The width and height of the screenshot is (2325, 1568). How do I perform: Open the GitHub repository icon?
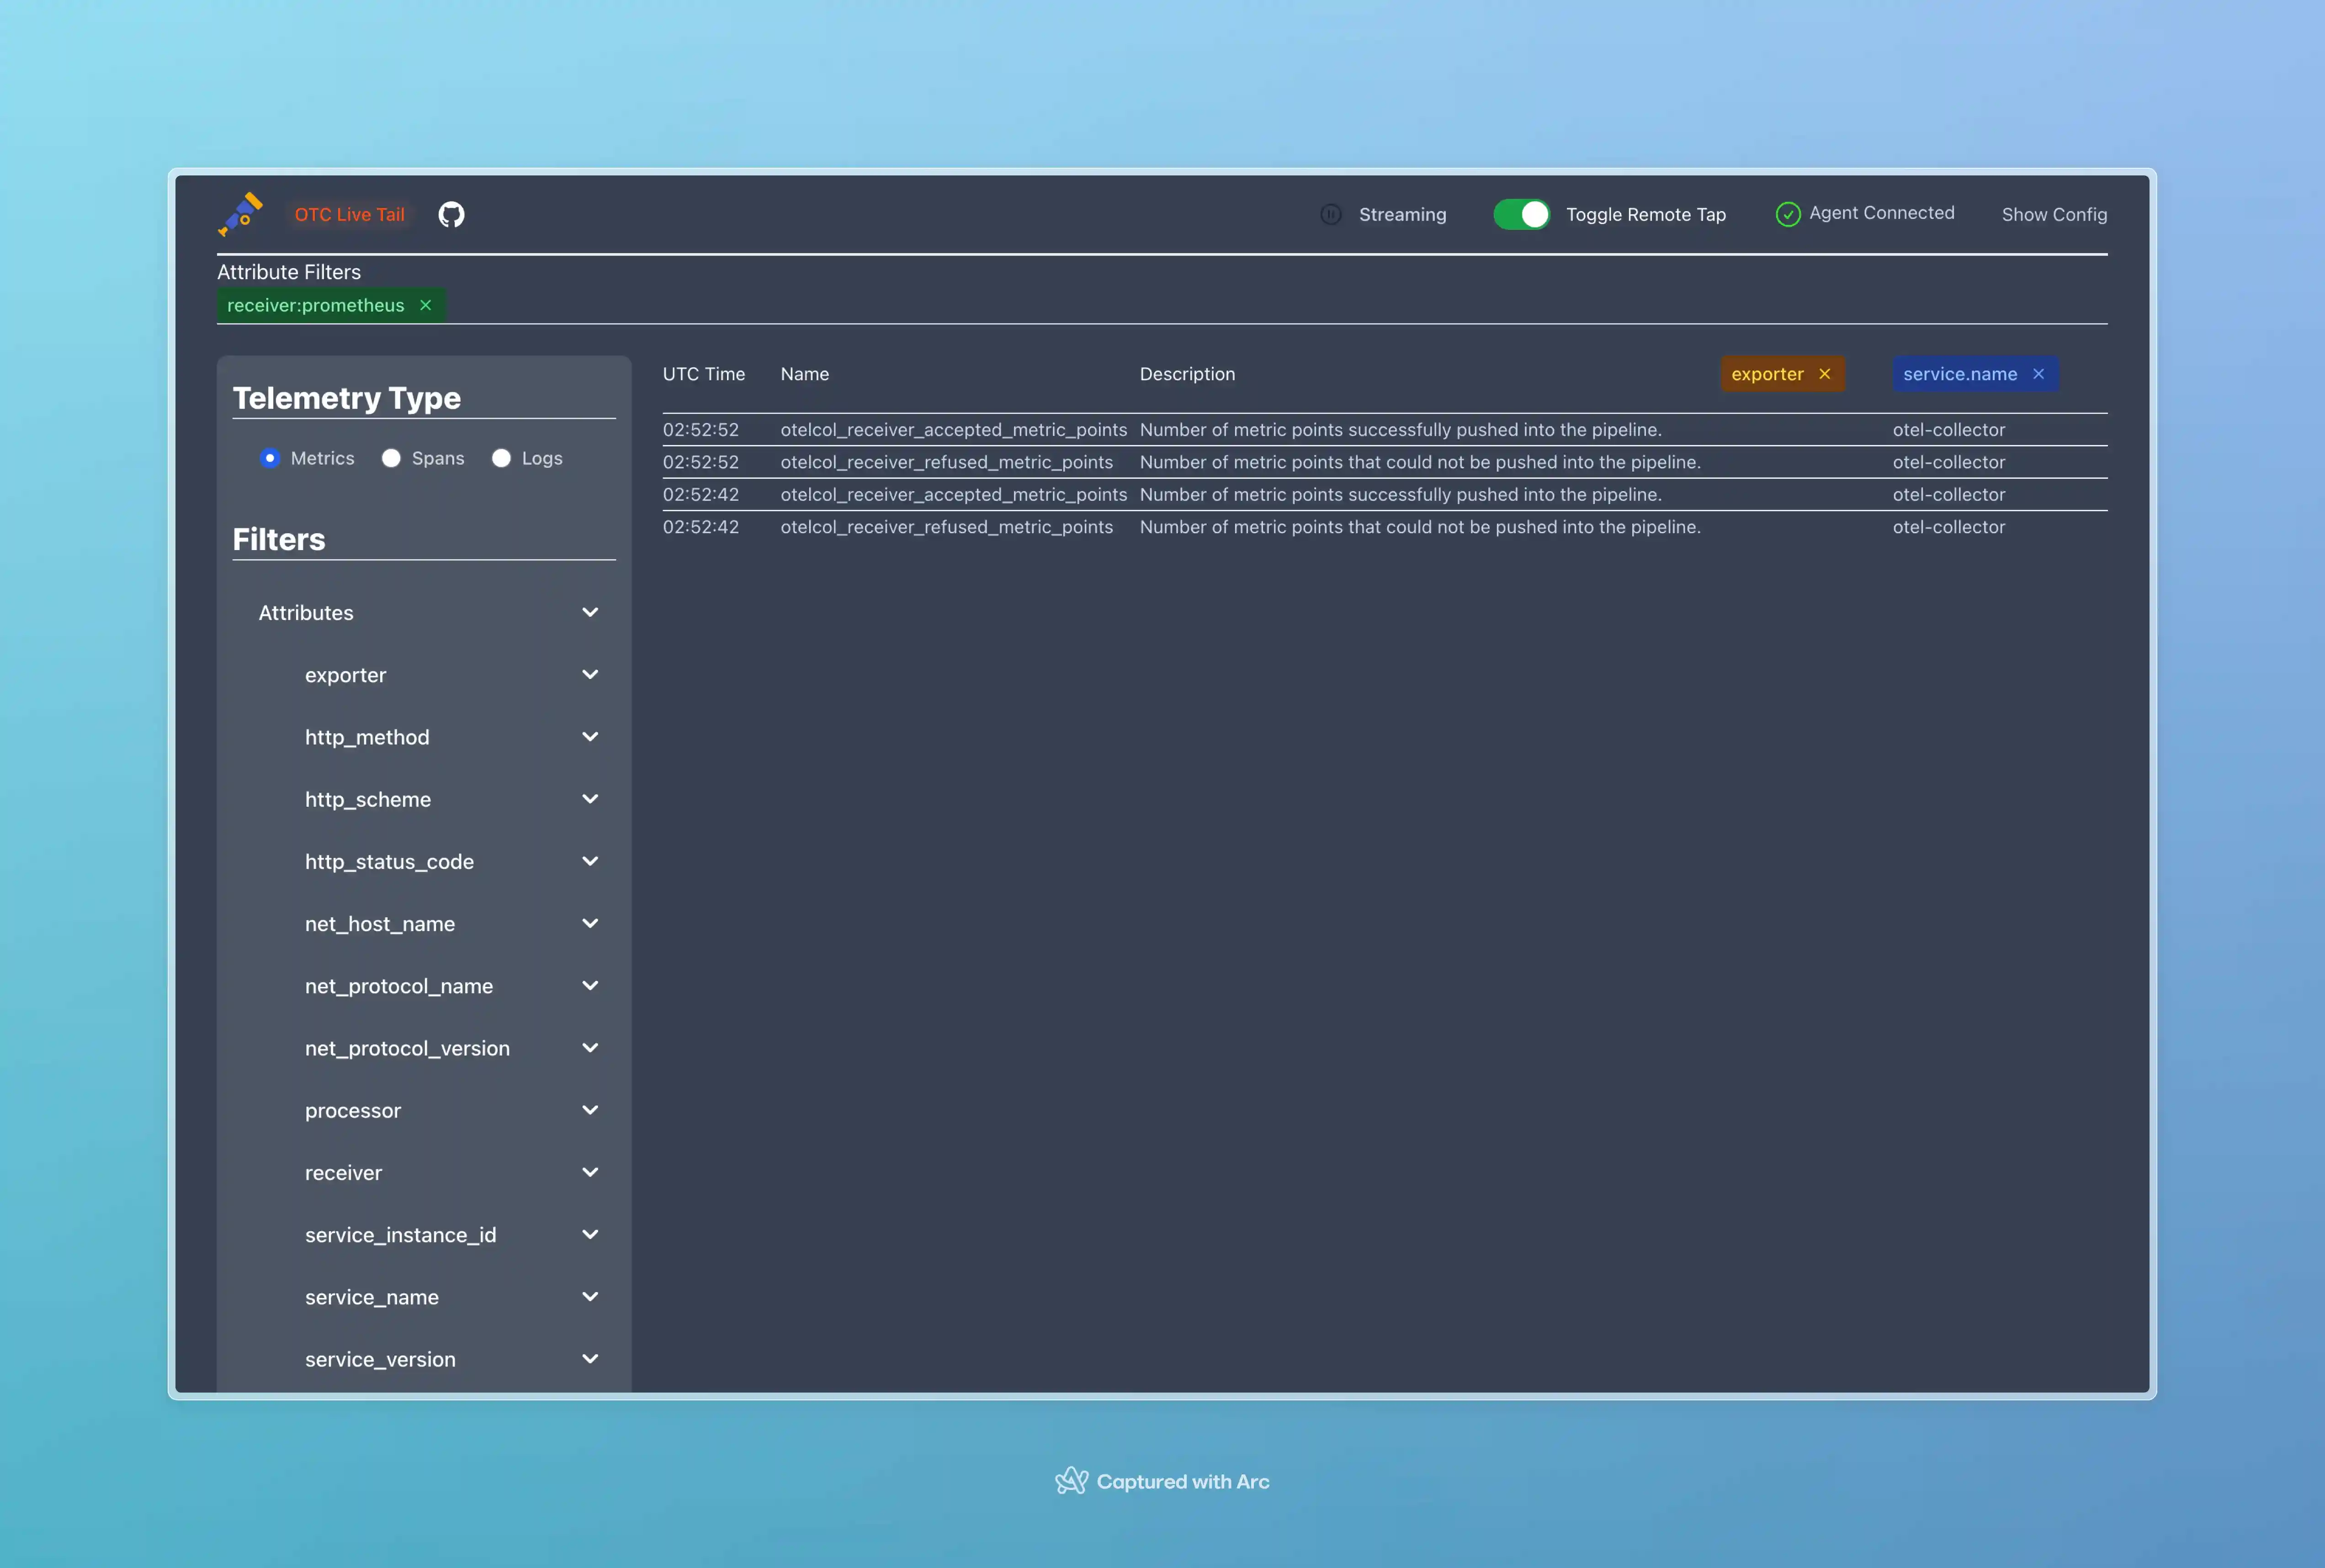pos(451,214)
